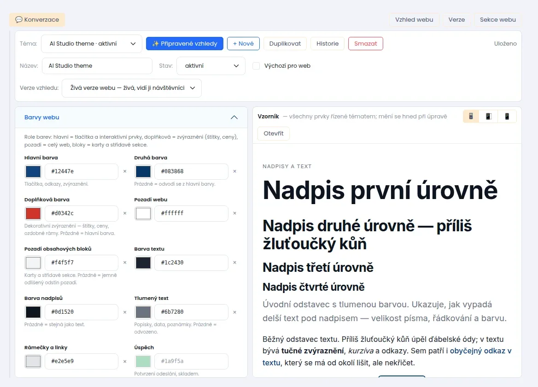Clear the Hlavní barva value with its × icon
This screenshot has height=387, width=538.
(x=125, y=171)
